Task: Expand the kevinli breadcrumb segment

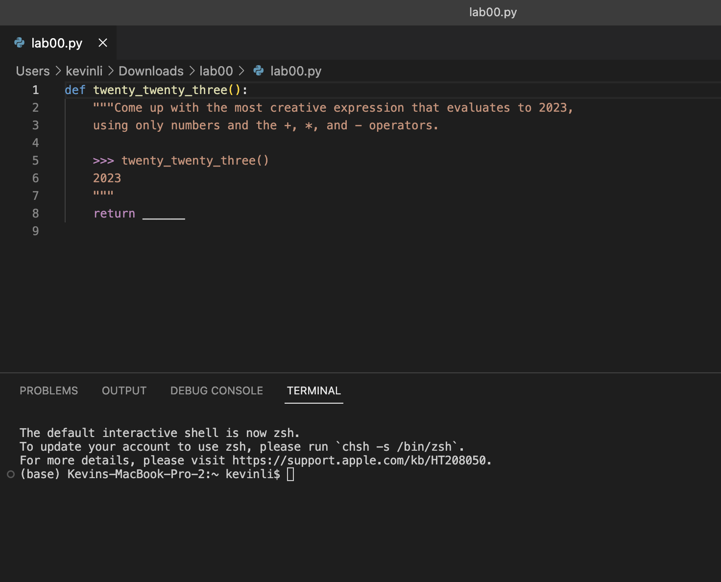Action: [x=84, y=71]
